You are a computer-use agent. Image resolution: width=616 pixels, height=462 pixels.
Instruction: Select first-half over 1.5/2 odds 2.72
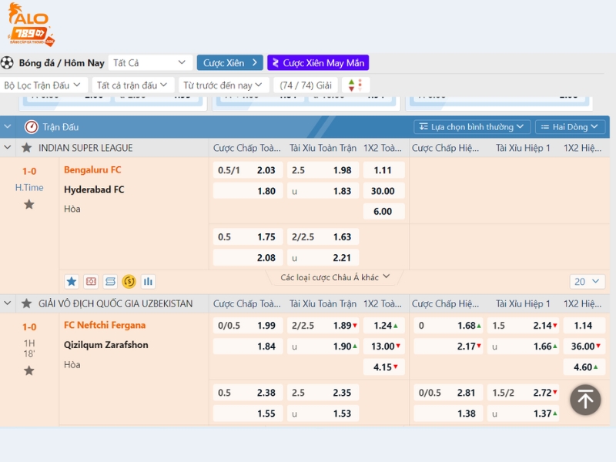(524, 393)
